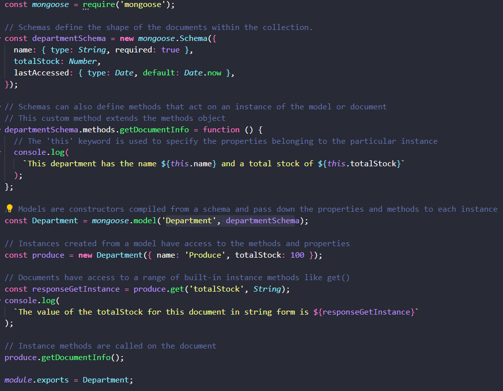
Task: Click 'methods' in 'departmentSchema.methods.getDocumentInfo'
Action: tap(99, 130)
